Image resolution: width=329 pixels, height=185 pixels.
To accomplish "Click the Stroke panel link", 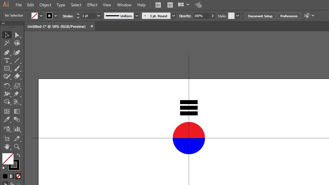I will (68, 16).
